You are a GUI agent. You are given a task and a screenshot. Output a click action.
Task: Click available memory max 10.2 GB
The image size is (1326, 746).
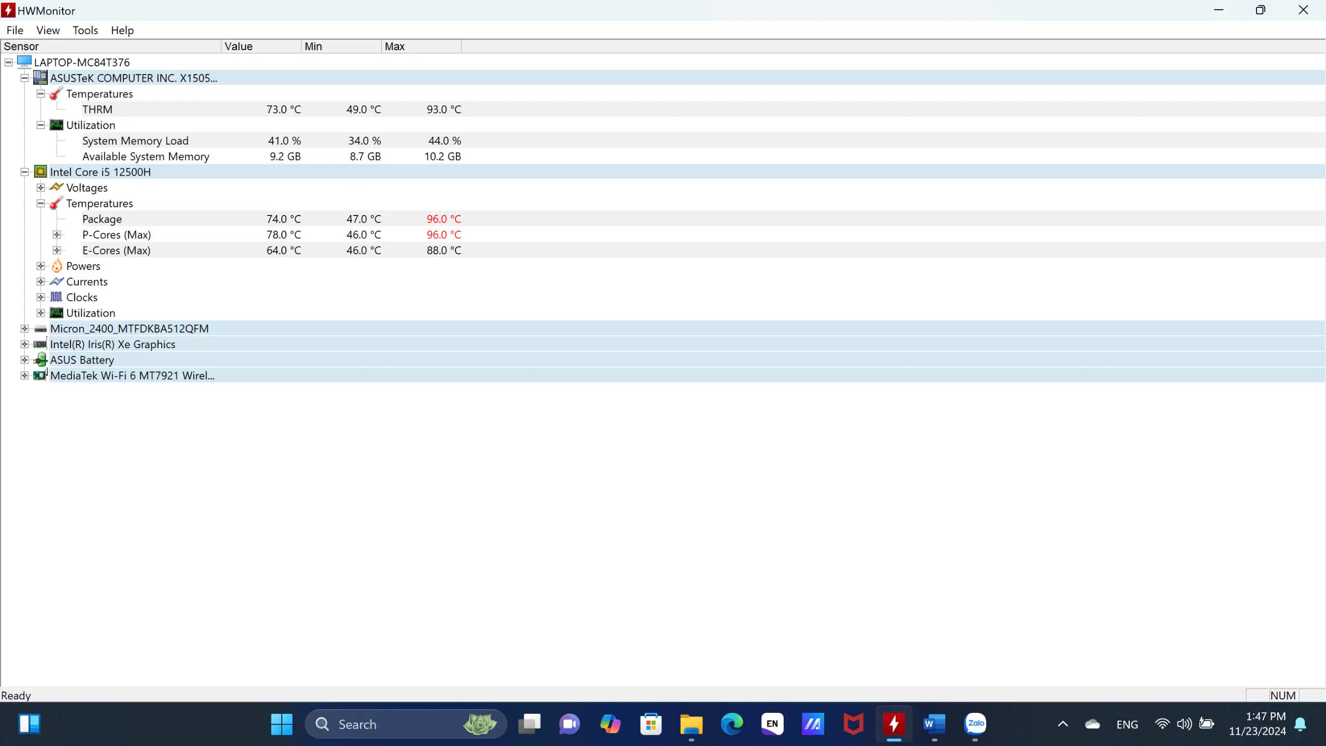click(x=443, y=156)
